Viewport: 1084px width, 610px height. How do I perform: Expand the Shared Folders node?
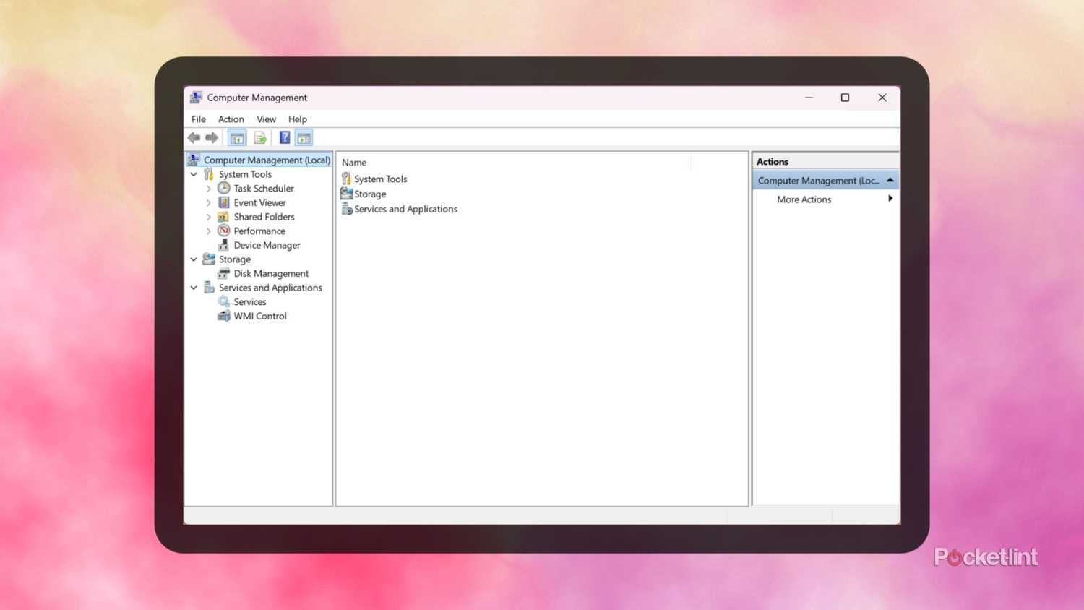(x=208, y=217)
